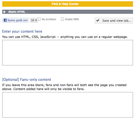This screenshot has height=124, width=137.
Task: Click the No scrollbars label text
Action: (49, 19)
